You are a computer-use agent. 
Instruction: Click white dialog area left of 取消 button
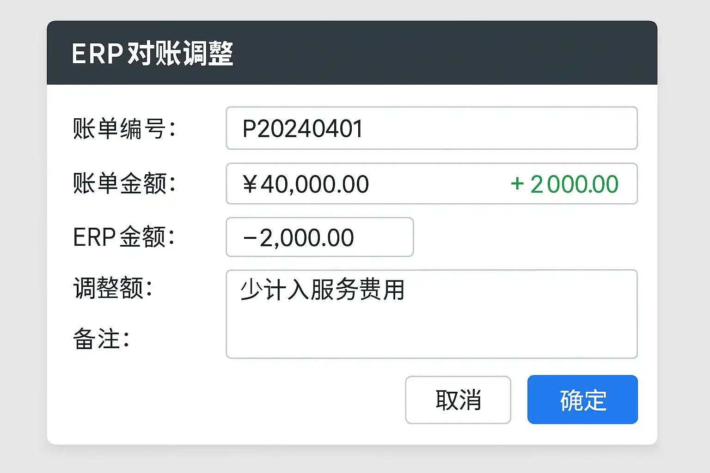(x=231, y=400)
